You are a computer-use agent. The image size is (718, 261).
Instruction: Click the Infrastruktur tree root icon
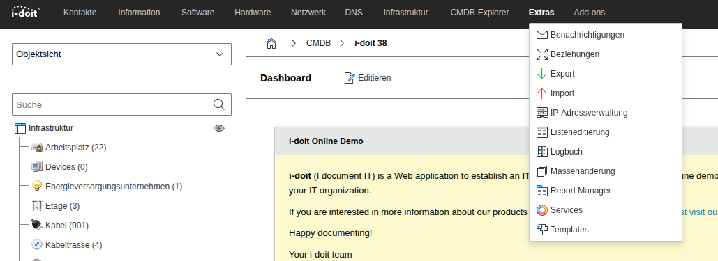click(20, 129)
